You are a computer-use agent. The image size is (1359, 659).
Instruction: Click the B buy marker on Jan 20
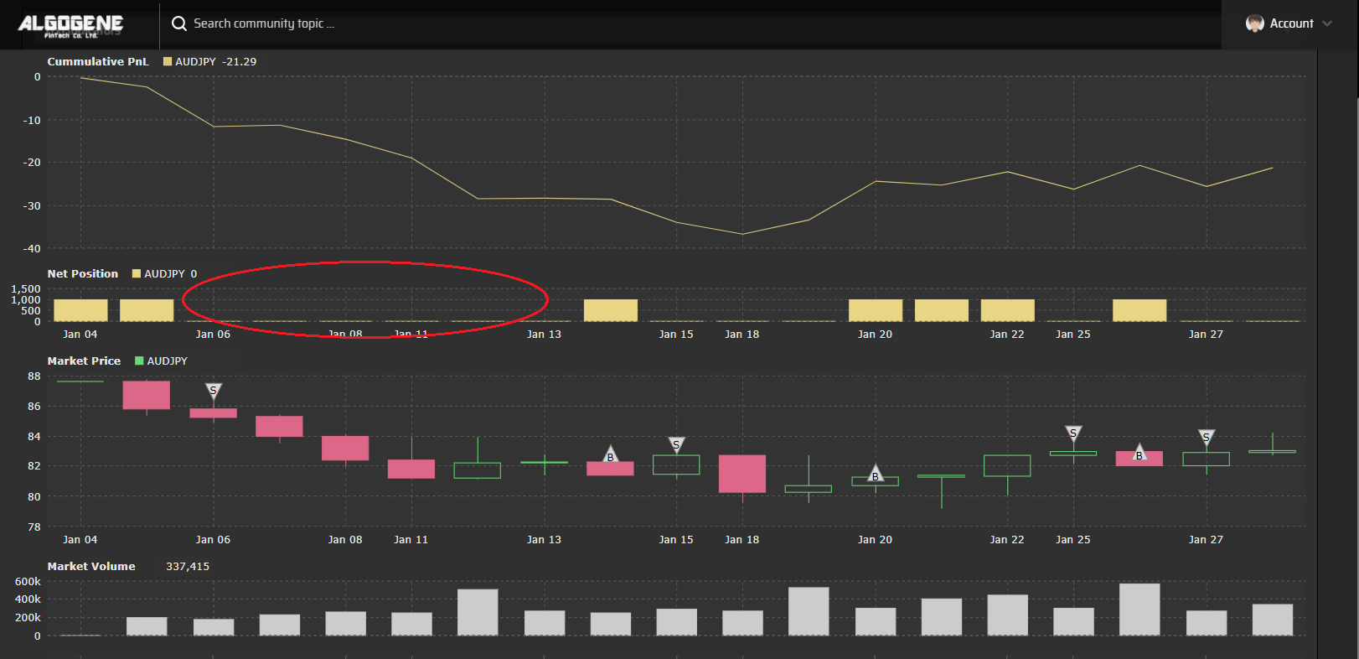pyautogui.click(x=876, y=475)
